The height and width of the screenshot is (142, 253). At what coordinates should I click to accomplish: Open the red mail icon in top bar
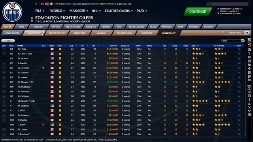coord(47,4)
